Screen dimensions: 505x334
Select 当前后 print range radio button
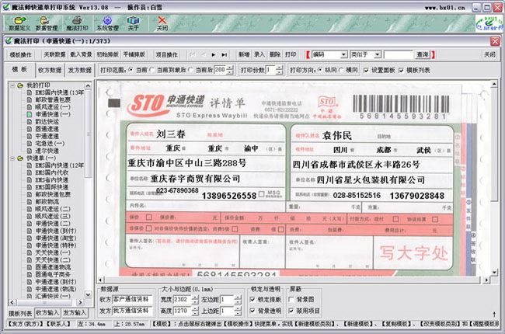click(x=190, y=70)
